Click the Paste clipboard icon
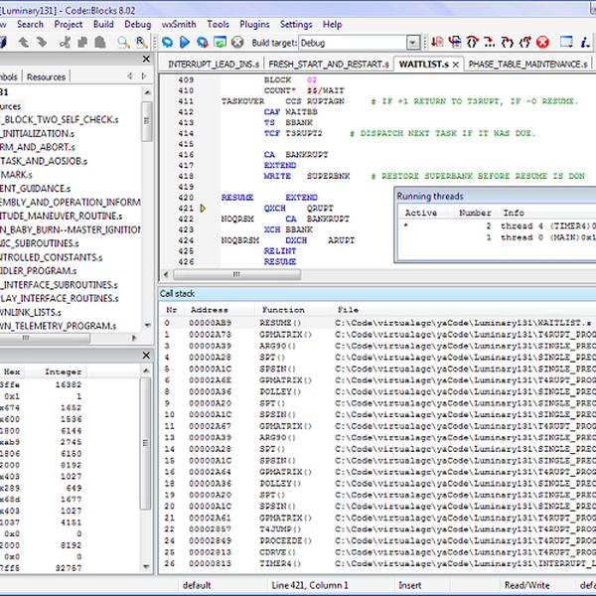 pyautogui.click(x=101, y=43)
